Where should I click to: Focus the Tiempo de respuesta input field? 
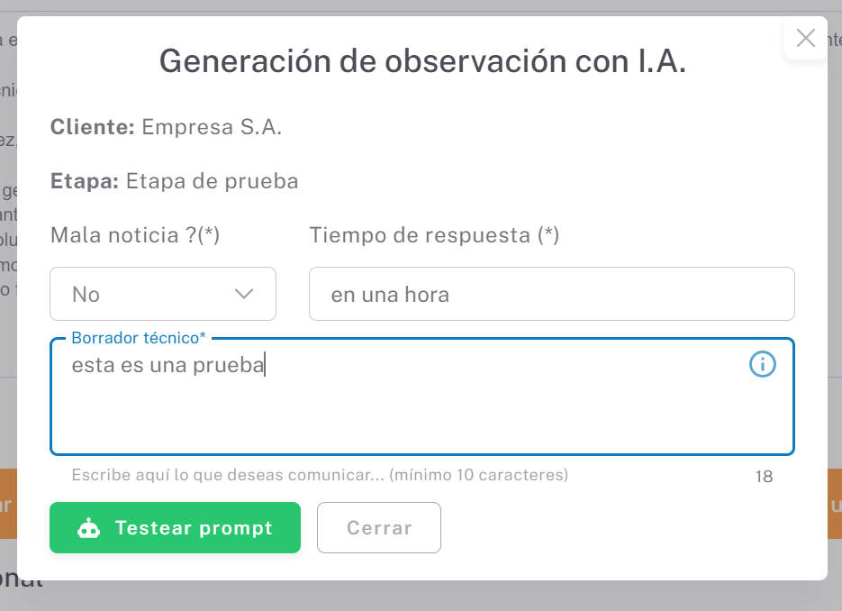pos(551,294)
